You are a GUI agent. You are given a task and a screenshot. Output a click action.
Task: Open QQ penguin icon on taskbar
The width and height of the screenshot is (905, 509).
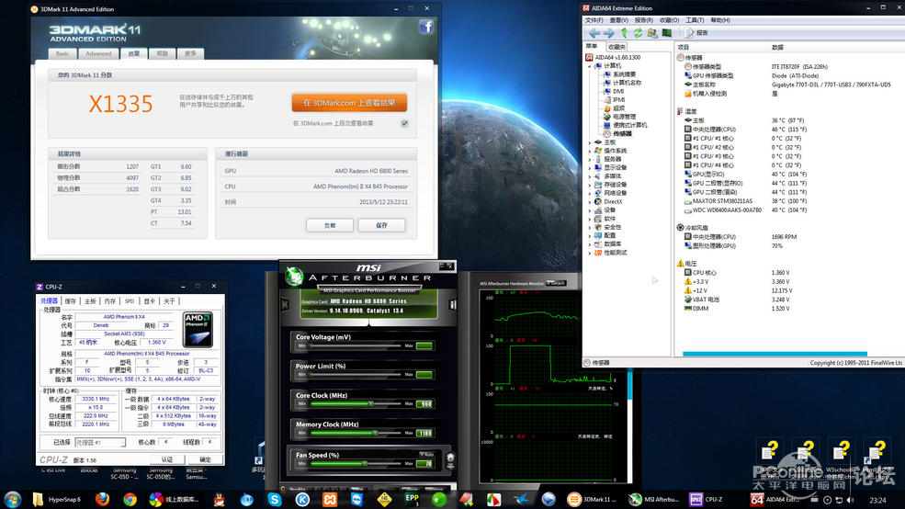[x=220, y=499]
